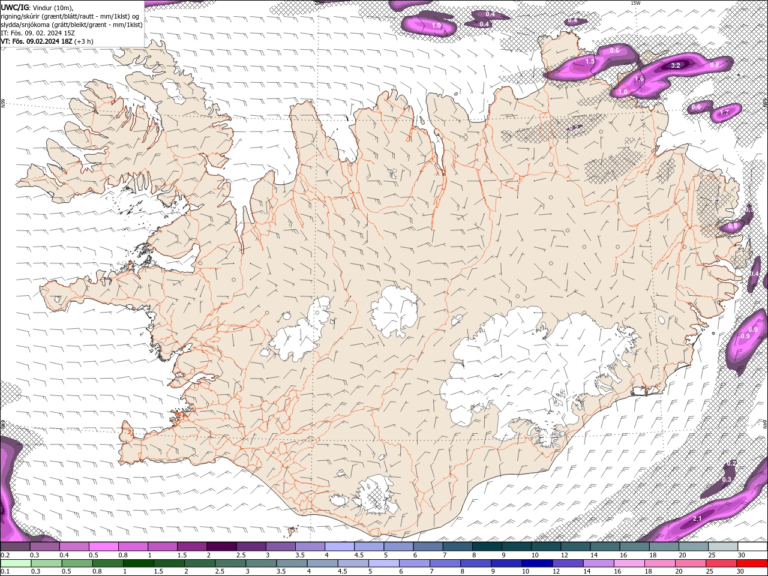Click the IT: Fös. 09. 02. 2024 15Z line
768x576 pixels.
[x=38, y=33]
